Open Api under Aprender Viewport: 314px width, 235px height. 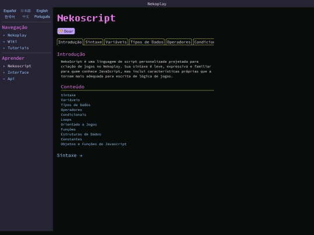11,79
